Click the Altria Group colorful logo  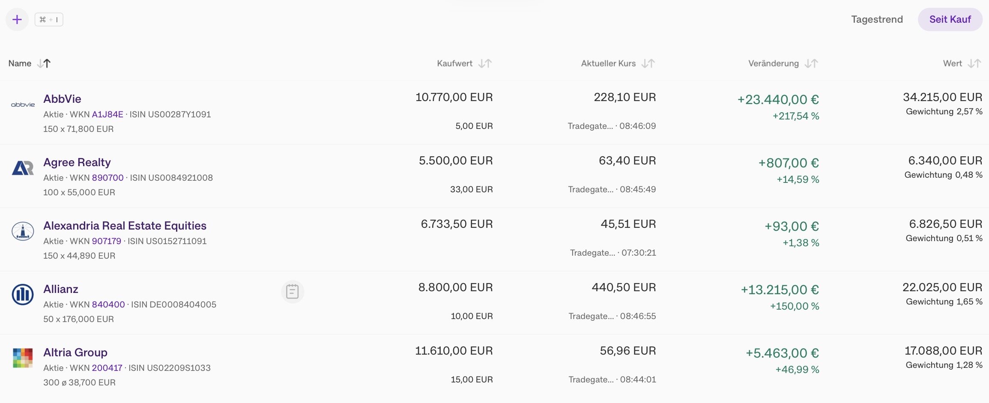point(23,358)
